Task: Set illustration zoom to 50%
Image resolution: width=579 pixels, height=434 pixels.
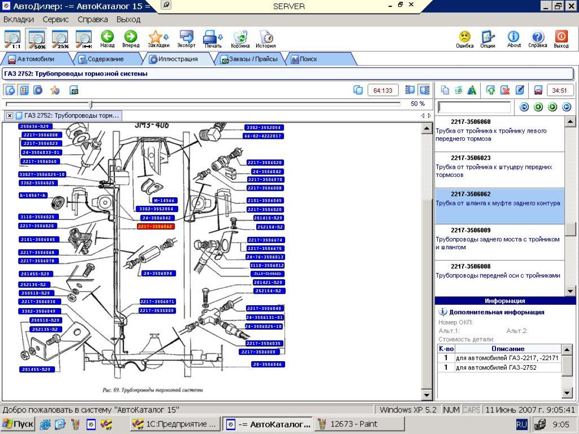Action: pyautogui.click(x=37, y=39)
